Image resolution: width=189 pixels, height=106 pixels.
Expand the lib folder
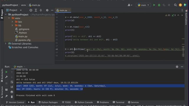(x=12, y=25)
